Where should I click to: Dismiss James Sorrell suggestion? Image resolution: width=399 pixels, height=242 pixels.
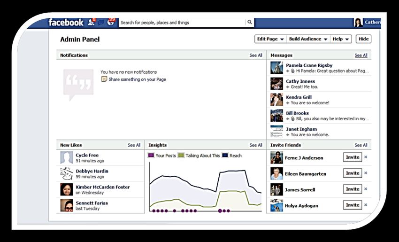(x=366, y=189)
